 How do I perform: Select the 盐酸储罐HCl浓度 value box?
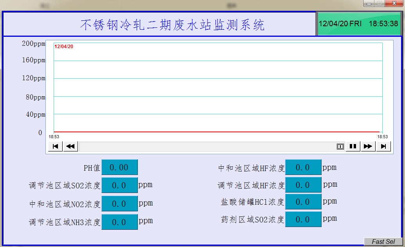pos(303,202)
